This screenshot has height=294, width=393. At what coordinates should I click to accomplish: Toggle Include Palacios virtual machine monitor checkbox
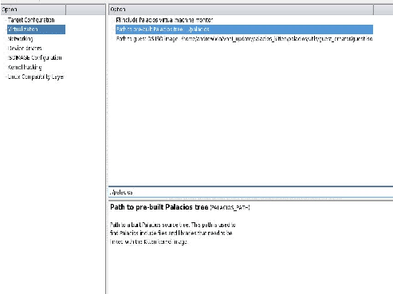pyautogui.click(x=118, y=20)
